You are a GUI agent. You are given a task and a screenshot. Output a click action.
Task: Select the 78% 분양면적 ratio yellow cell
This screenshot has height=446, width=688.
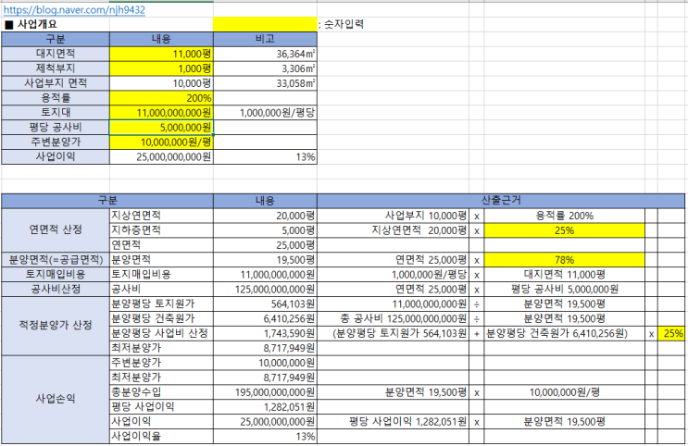tap(564, 260)
